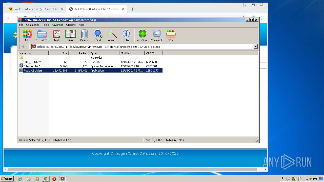Click Chrome back navigation arrow
Image resolution: width=324 pixels, height=182 pixels.
tap(9, 18)
